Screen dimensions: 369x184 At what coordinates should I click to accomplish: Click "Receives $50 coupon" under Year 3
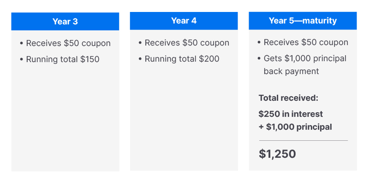(x=68, y=44)
